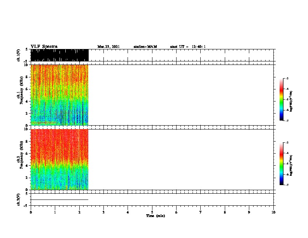Click the "4" kHz tick on ch.1 spectrogram
Viewport: 308px width, 238px height.
click(x=27, y=101)
